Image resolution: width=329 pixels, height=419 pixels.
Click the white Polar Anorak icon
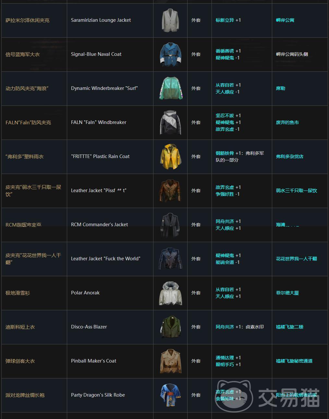pyautogui.click(x=170, y=293)
